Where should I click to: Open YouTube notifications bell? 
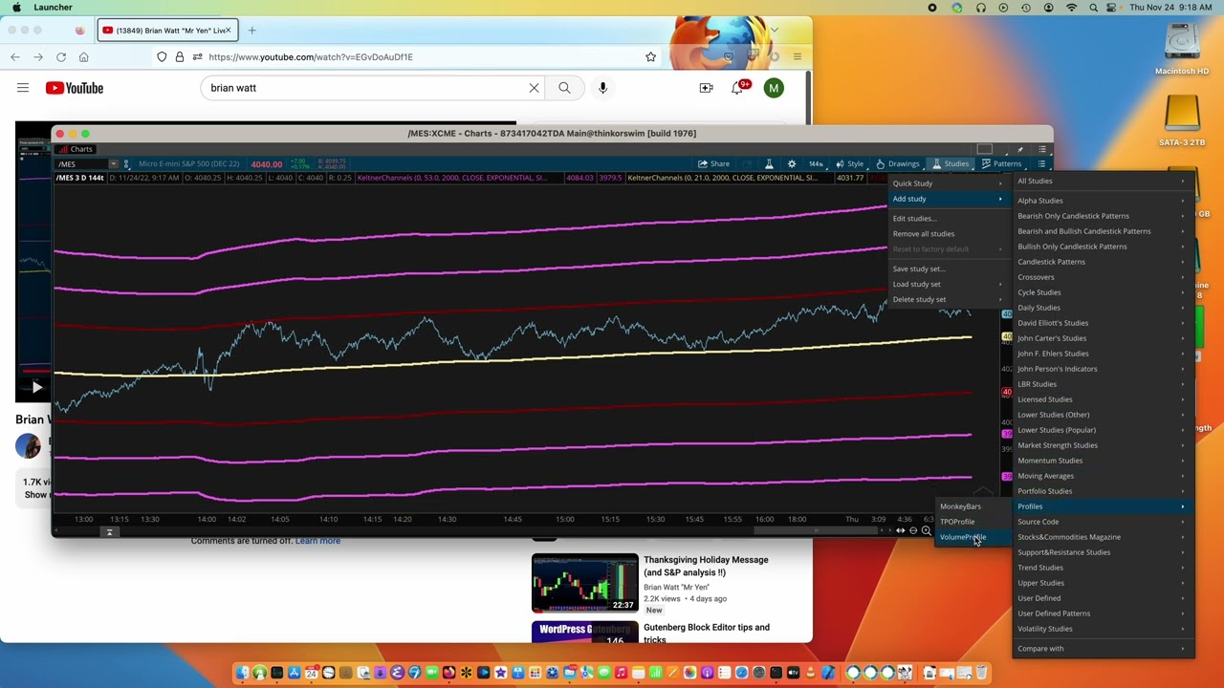(x=738, y=88)
